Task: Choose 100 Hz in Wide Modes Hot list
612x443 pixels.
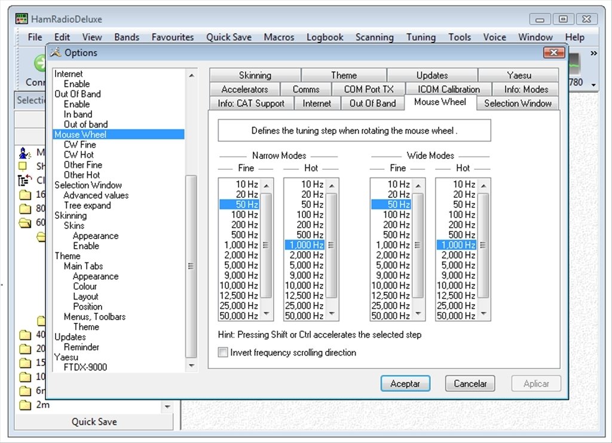Action: (x=457, y=215)
